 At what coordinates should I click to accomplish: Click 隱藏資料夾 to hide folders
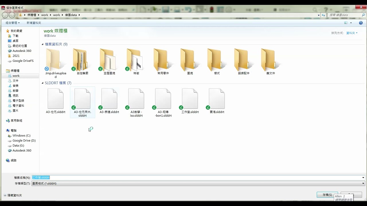coord(13,195)
